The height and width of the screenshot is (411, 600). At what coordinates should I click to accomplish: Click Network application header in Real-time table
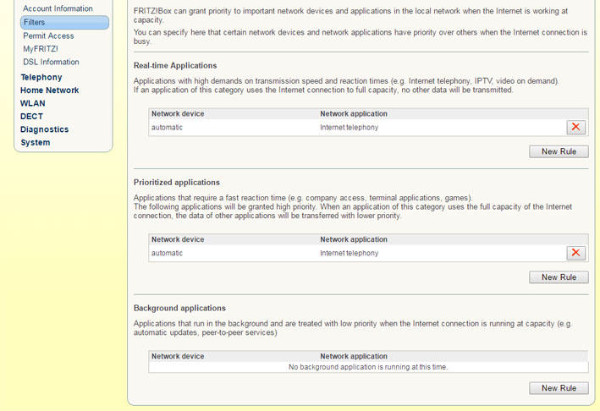click(x=354, y=113)
